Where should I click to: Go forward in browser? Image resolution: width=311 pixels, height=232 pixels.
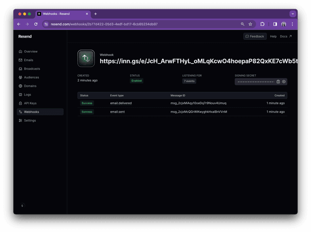point(27,24)
